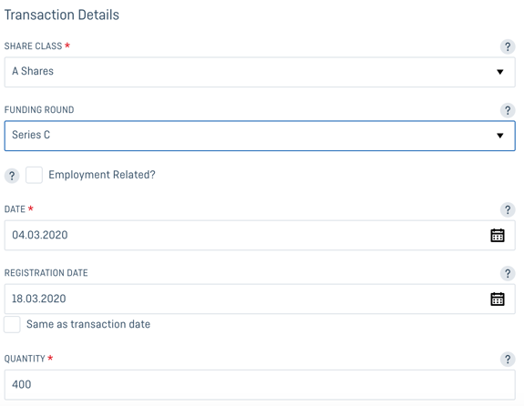524x406 pixels.
Task: Click the Funding Round question mark icon
Action: 508,110
